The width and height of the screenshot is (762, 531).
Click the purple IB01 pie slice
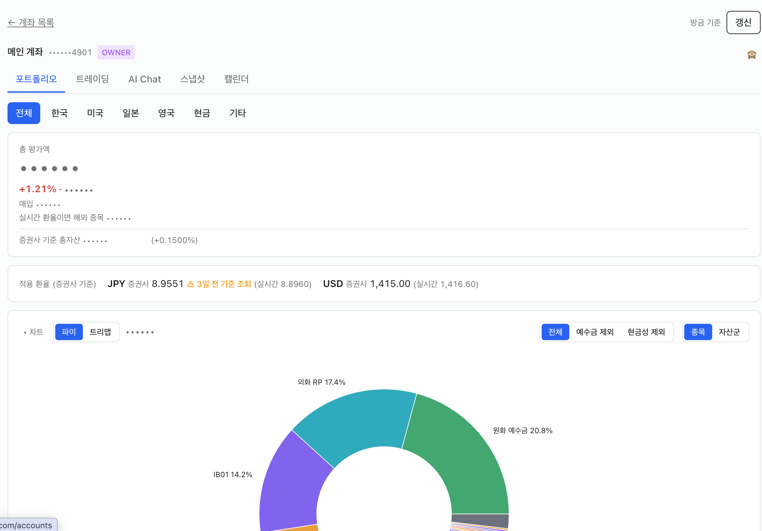[293, 487]
